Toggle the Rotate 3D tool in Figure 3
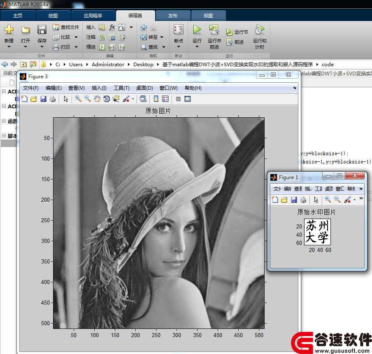This screenshot has height=354, width=372. coord(107,99)
